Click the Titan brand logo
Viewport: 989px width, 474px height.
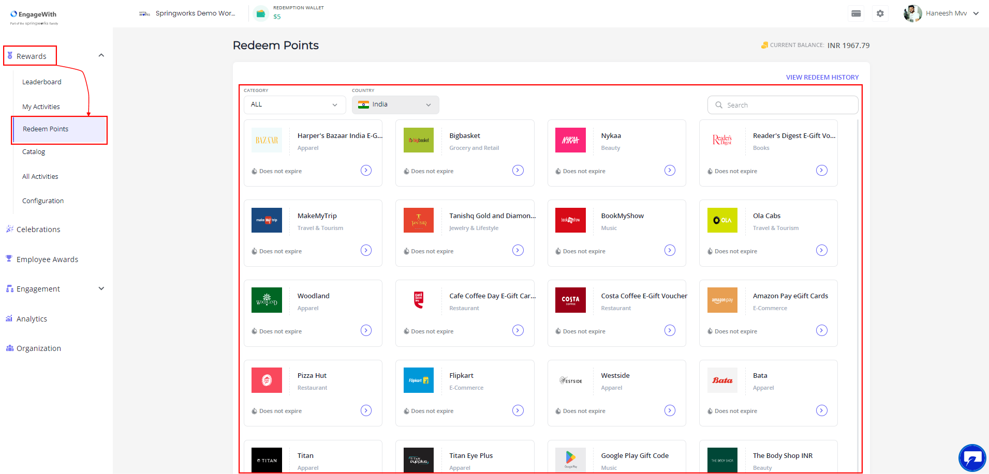[267, 460]
